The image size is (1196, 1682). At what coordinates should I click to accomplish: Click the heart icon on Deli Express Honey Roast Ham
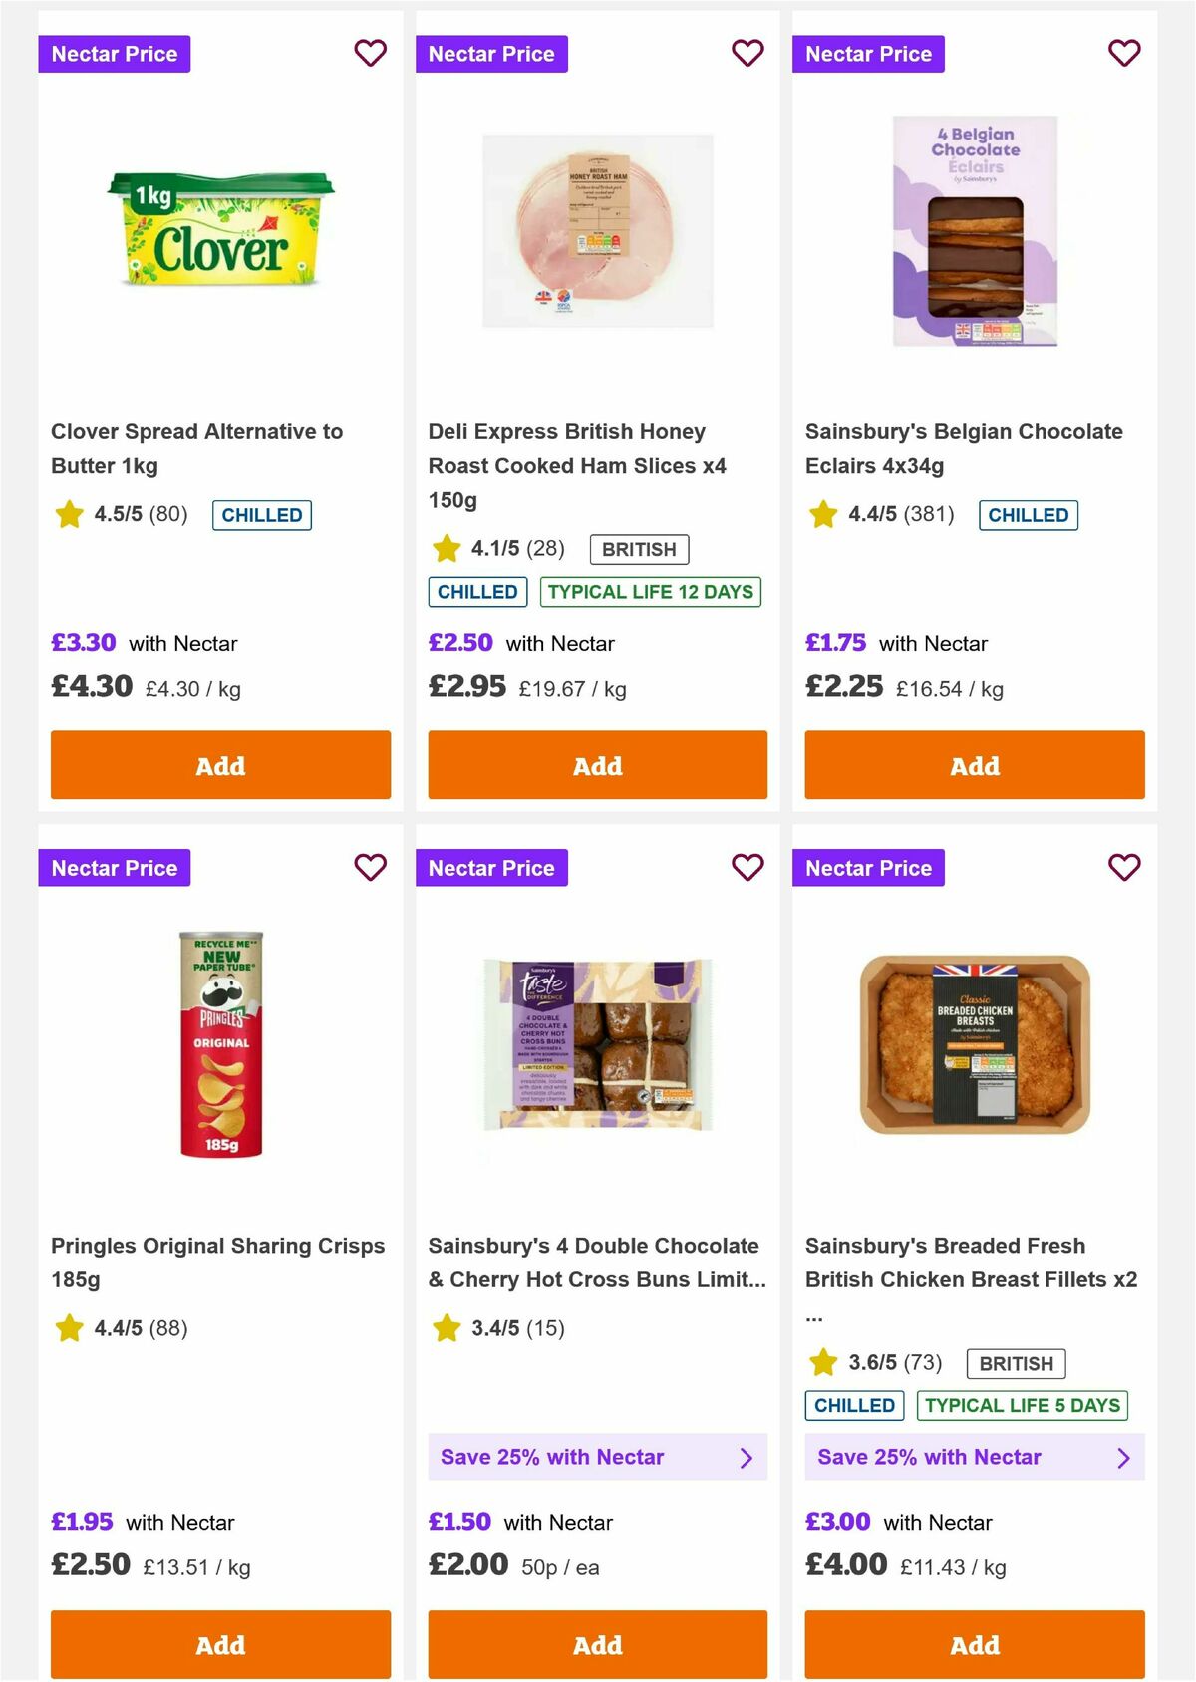pyautogui.click(x=747, y=54)
